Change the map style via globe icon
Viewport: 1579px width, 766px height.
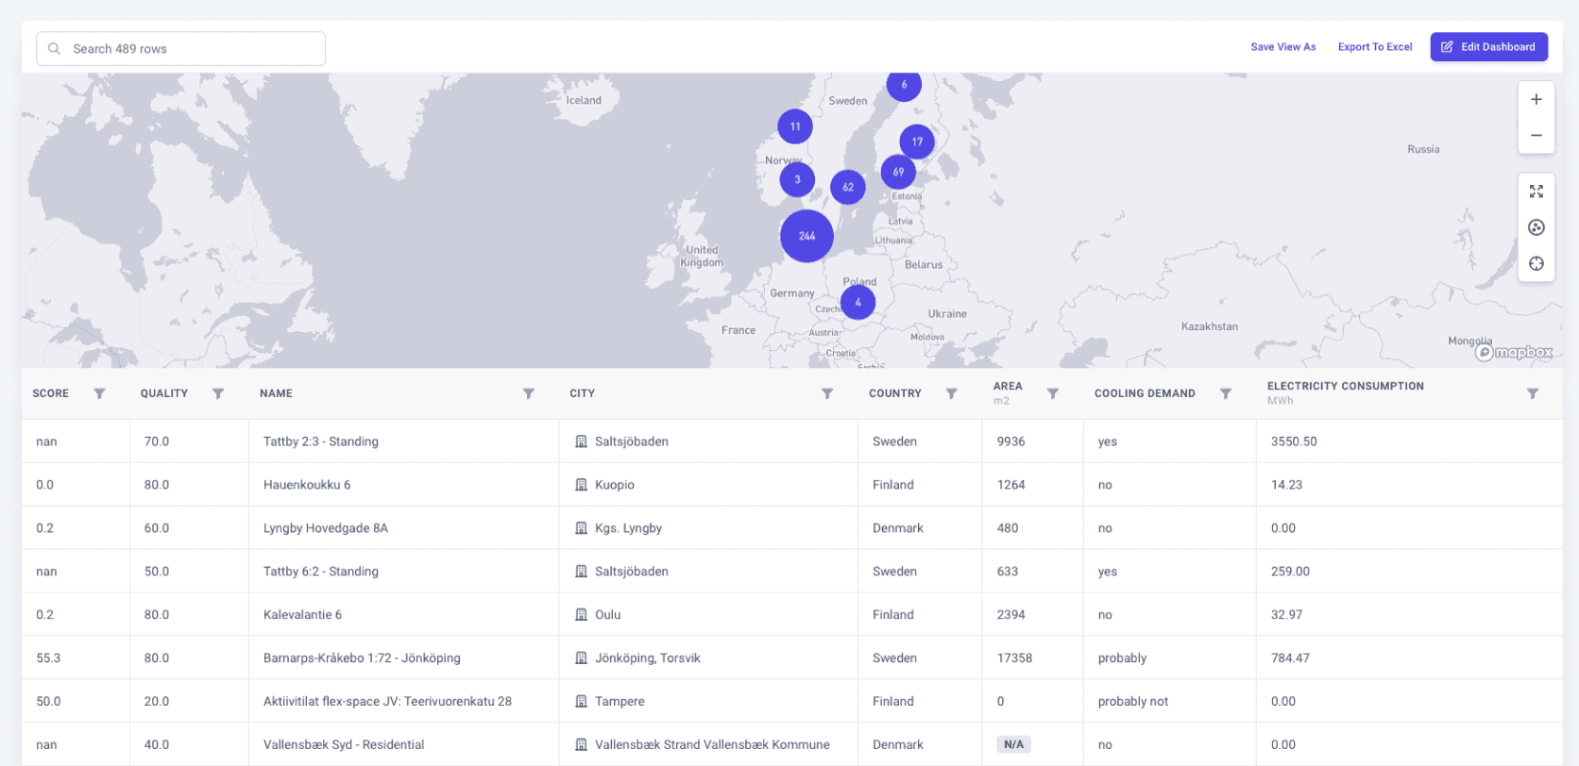(x=1536, y=227)
